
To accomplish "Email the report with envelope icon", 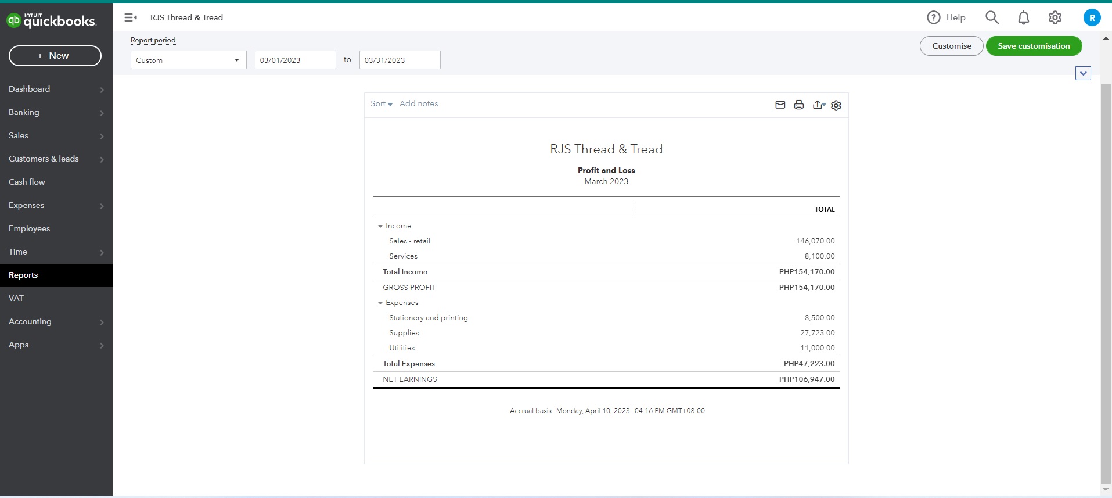I will (x=780, y=105).
